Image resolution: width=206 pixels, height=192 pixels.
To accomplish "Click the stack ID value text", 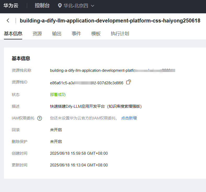I will click(87, 83).
